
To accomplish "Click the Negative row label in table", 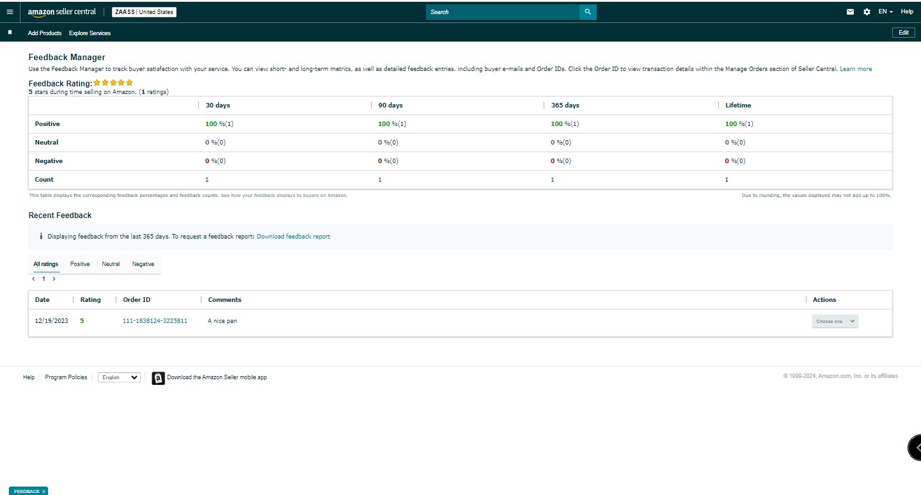I will coord(49,161).
